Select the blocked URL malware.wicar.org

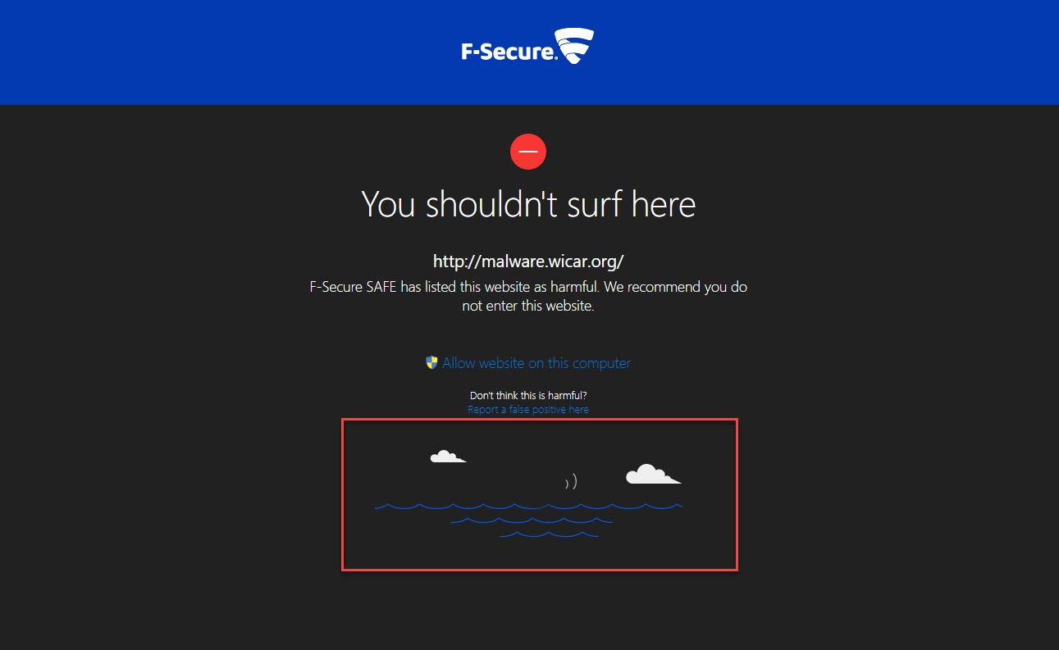coord(528,261)
